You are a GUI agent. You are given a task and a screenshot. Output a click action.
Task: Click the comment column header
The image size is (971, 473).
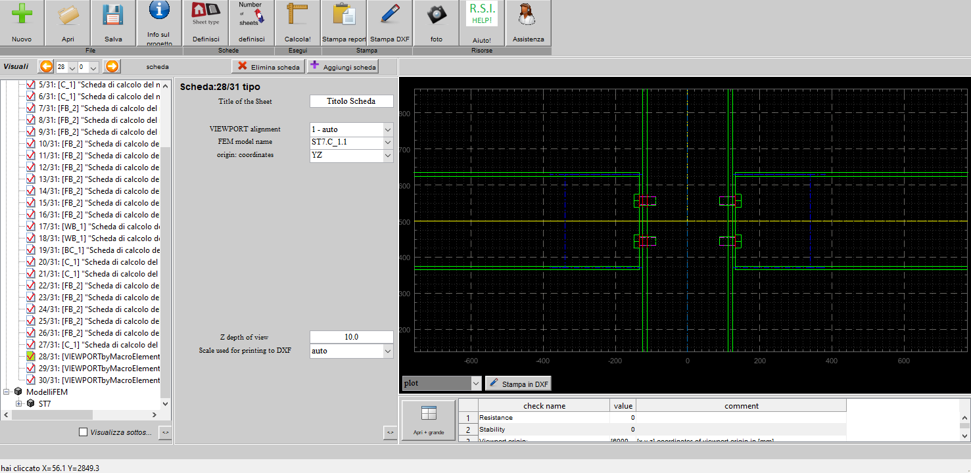coord(742,406)
